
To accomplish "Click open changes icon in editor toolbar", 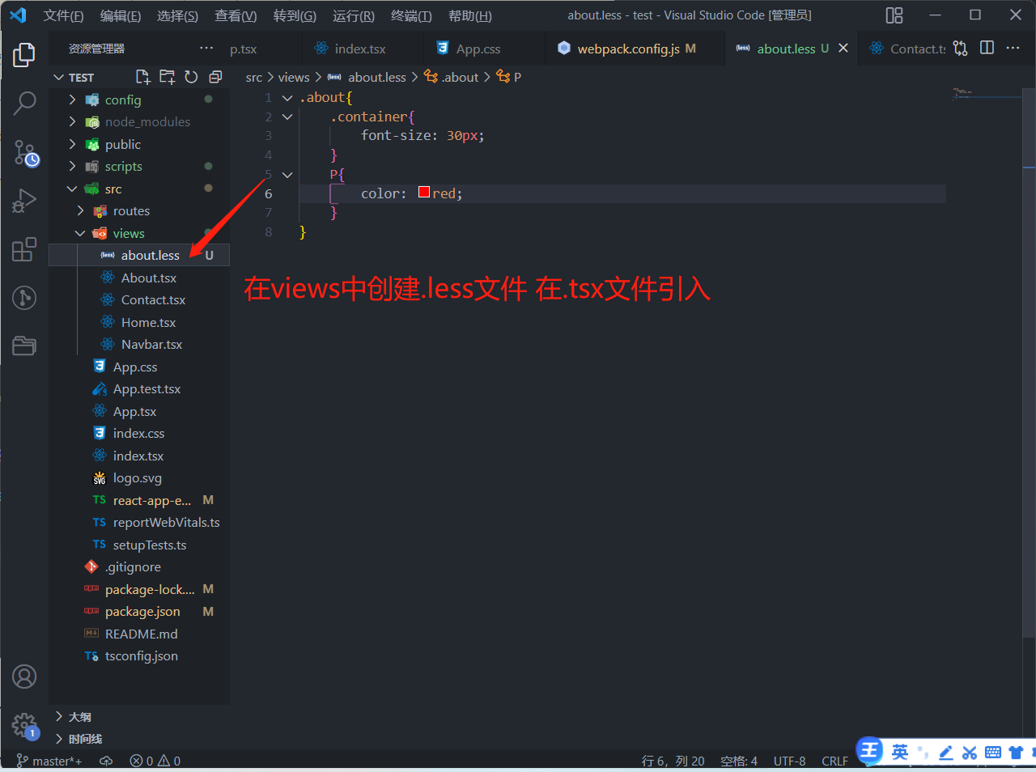I will 961,49.
